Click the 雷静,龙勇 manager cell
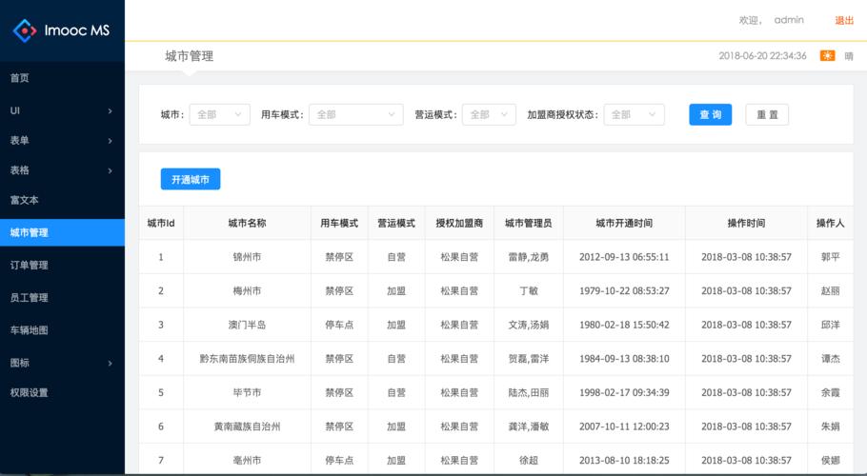867x476 pixels. (529, 257)
